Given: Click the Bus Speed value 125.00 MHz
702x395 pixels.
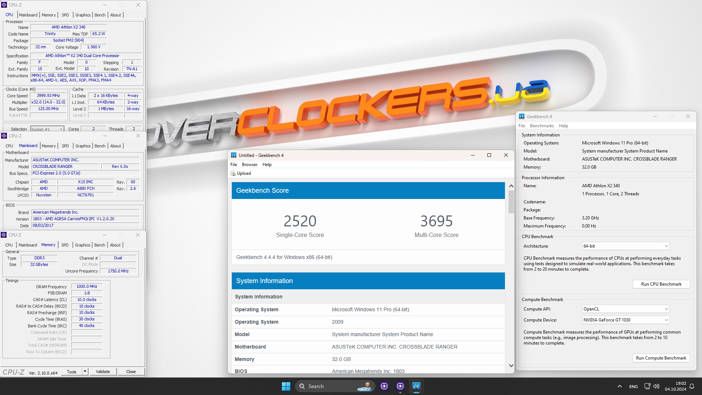Looking at the screenshot, I should pyautogui.click(x=48, y=109).
